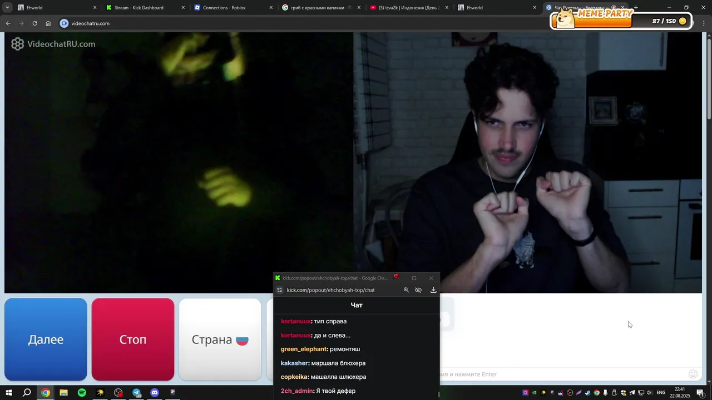
Task: Go back in browser history
Action: (x=8, y=23)
